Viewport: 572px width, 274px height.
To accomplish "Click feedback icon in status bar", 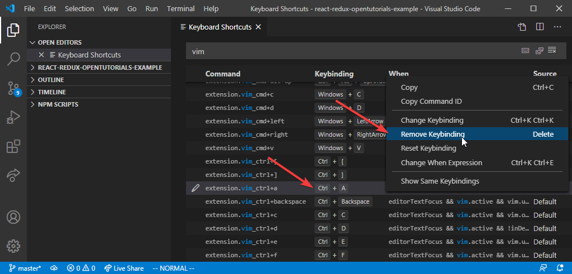I will [x=544, y=268].
